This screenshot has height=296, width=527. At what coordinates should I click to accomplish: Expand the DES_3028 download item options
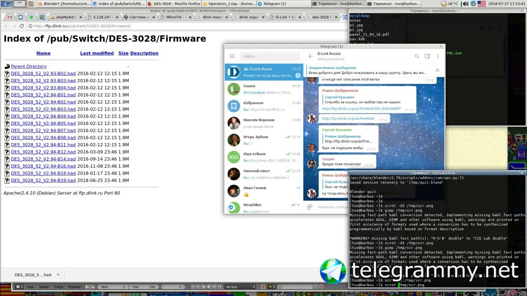(x=58, y=275)
